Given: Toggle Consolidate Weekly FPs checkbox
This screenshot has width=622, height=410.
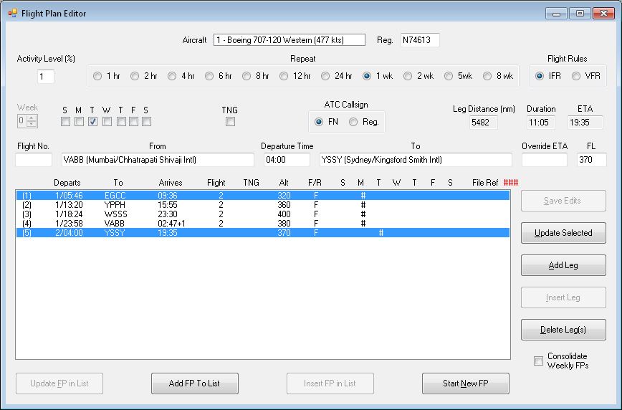Looking at the screenshot, I should coord(538,361).
